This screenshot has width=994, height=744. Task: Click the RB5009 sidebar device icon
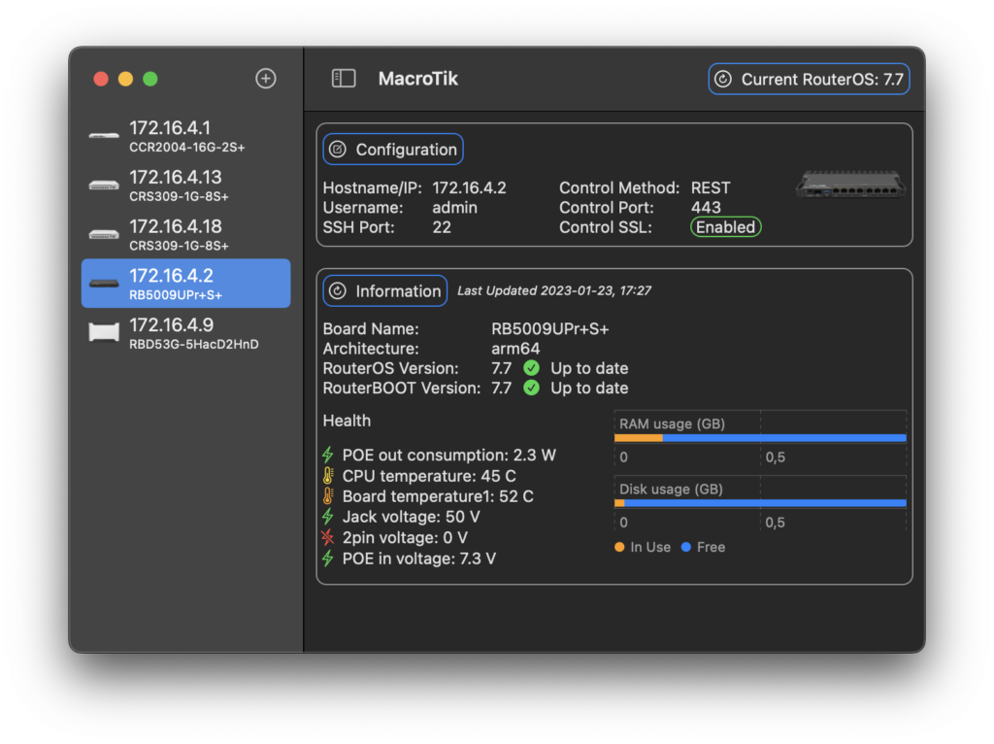[104, 284]
